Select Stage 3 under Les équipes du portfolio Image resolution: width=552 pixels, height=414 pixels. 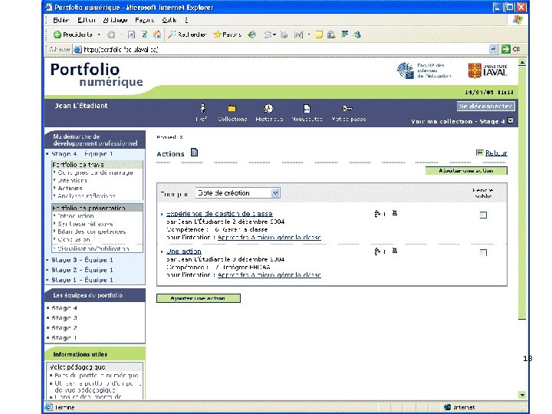point(64,318)
